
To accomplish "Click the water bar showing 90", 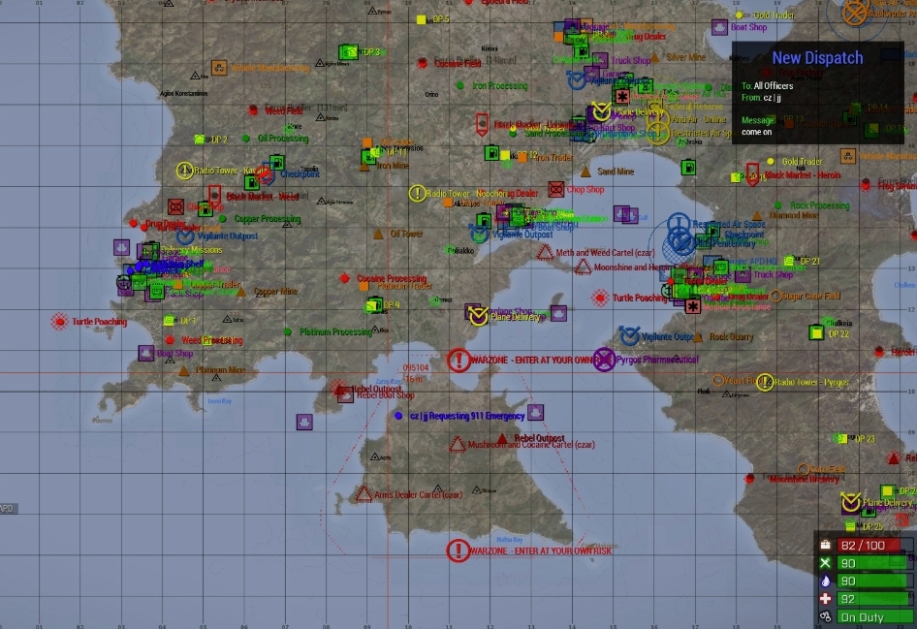I will point(875,582).
